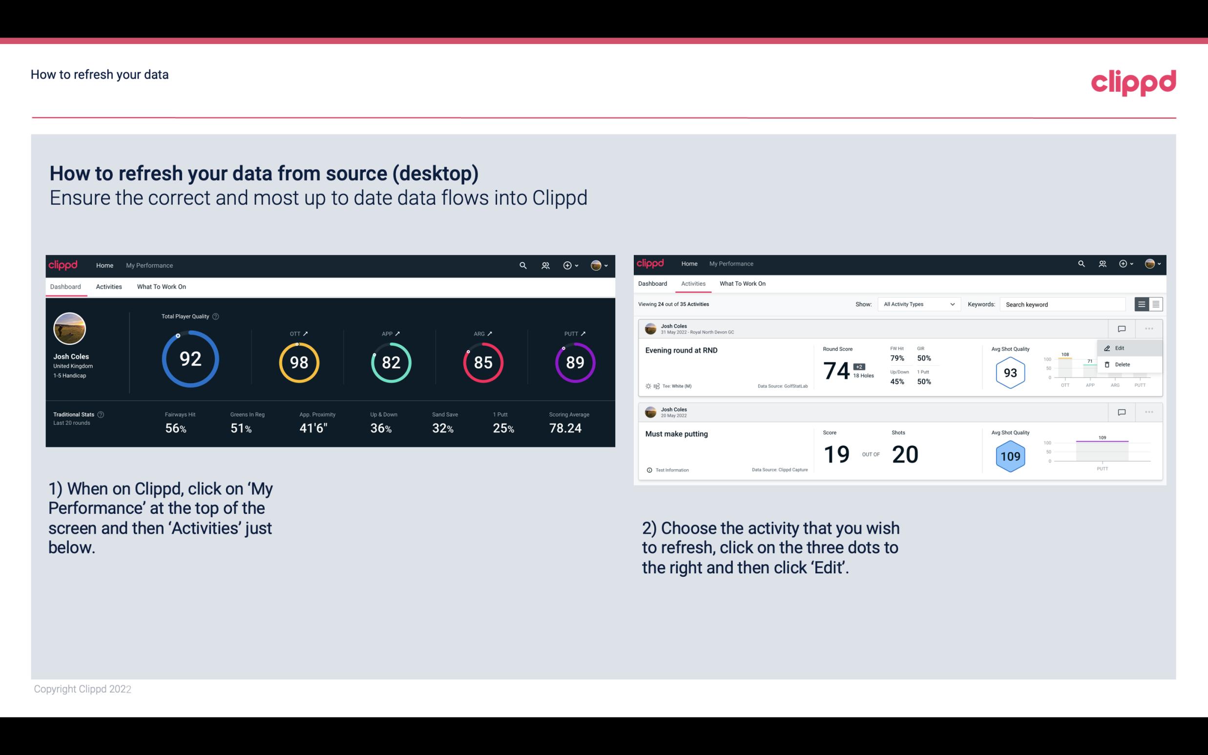1208x755 pixels.
Task: Click the three dots menu on Evening round
Action: (x=1150, y=329)
